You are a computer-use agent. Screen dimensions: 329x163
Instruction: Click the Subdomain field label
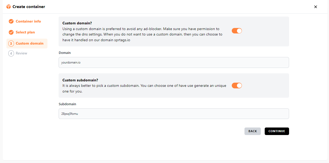pyautogui.click(x=67, y=104)
